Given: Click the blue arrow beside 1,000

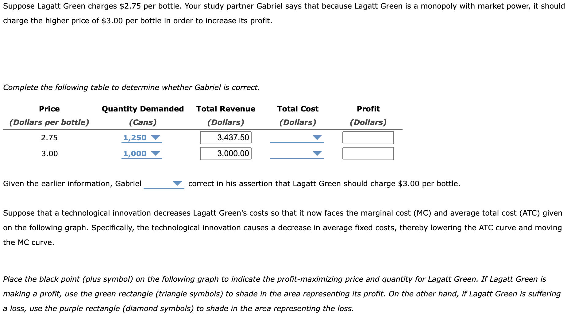Looking at the screenshot, I should (155, 153).
